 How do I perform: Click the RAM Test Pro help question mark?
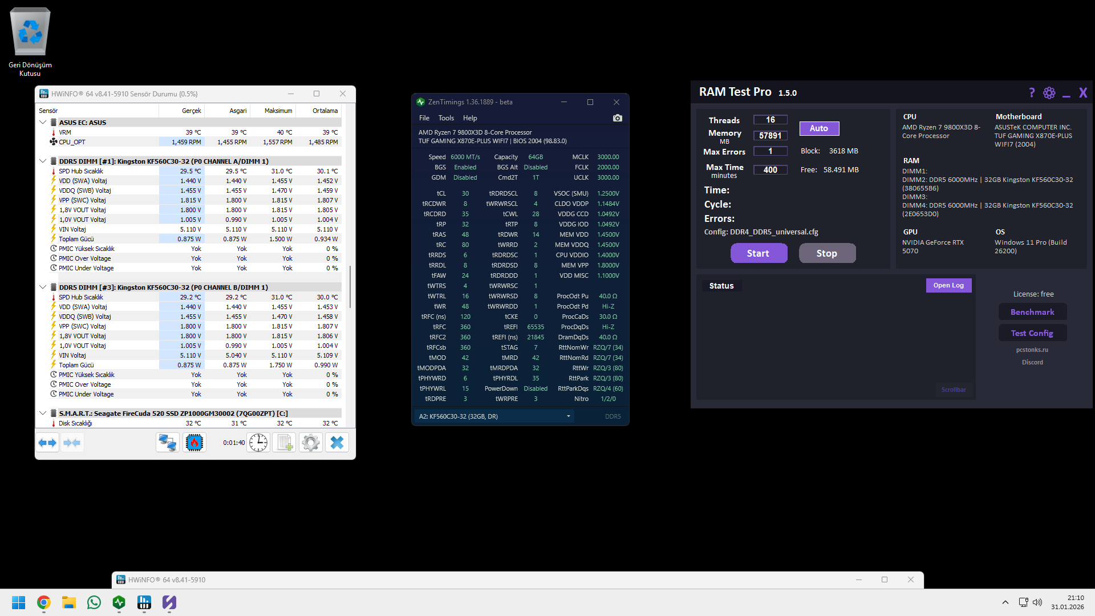click(1031, 93)
